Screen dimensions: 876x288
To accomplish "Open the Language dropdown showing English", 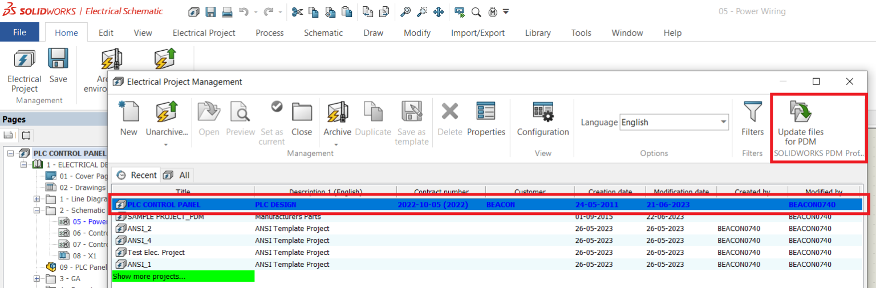I will 674,122.
